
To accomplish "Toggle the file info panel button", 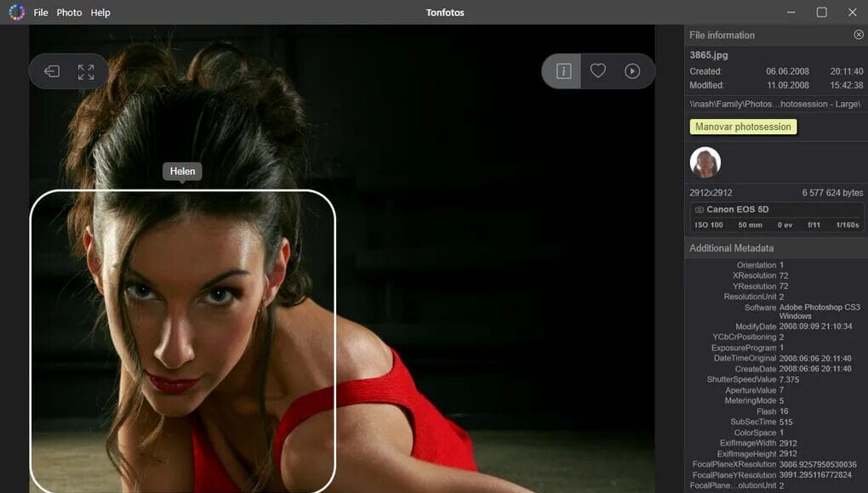I will [x=563, y=71].
